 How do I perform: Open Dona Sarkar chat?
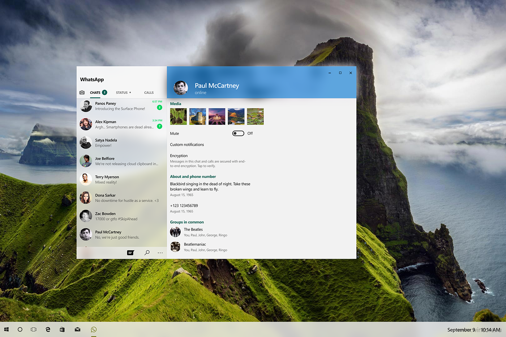121,198
